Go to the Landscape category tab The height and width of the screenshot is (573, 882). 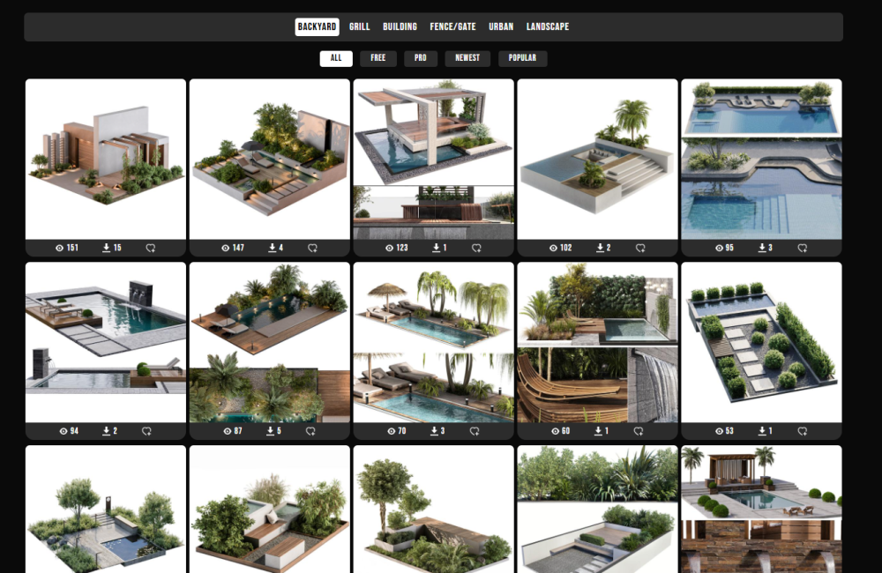click(x=548, y=27)
